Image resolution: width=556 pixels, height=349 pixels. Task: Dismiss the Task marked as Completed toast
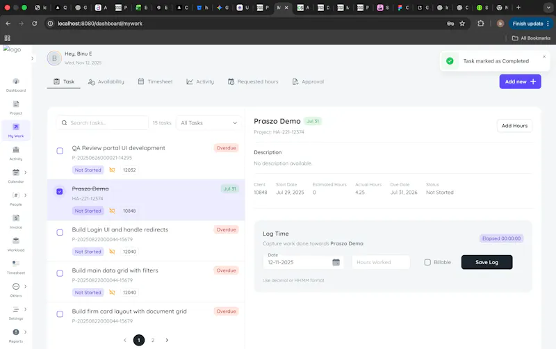[544, 56]
